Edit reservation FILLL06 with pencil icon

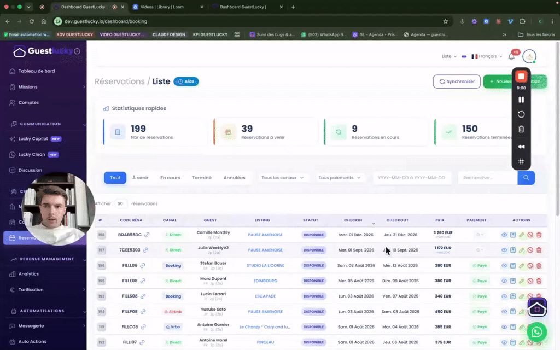[521, 265]
